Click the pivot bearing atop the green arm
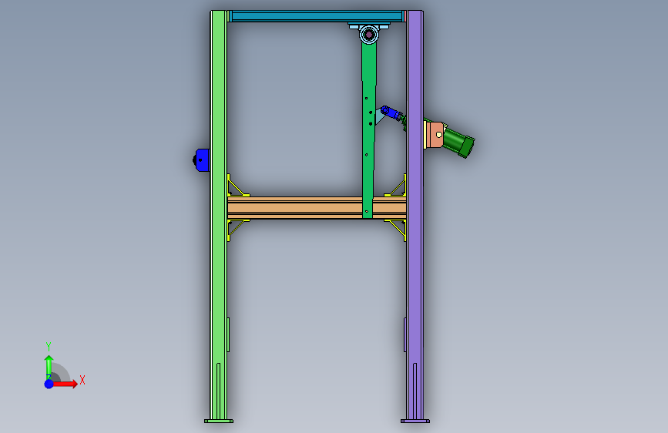Screen dimensions: 668x433 [369, 34]
